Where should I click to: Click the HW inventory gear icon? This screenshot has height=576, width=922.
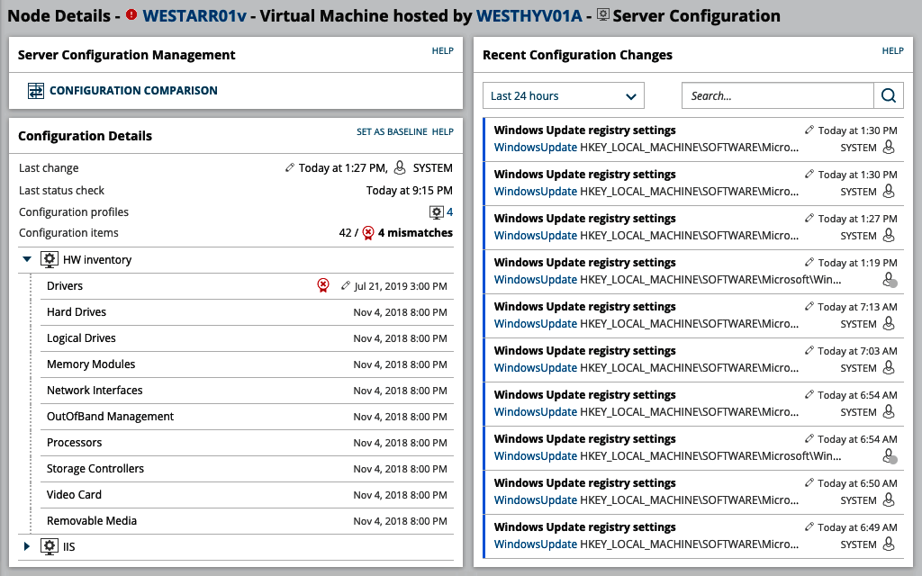[50, 260]
